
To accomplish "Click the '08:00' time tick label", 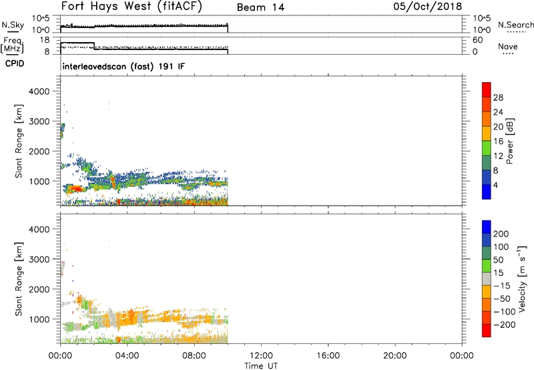I will 194,356.
